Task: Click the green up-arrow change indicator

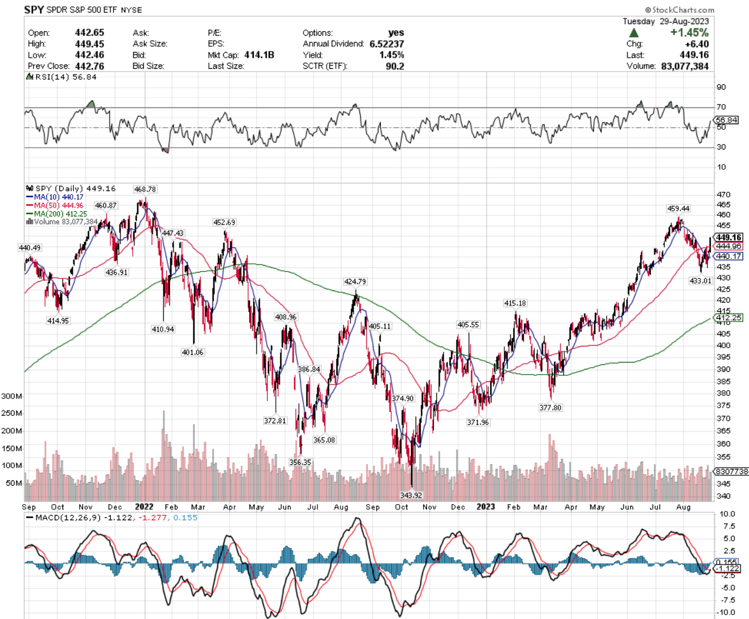Action: tap(634, 33)
